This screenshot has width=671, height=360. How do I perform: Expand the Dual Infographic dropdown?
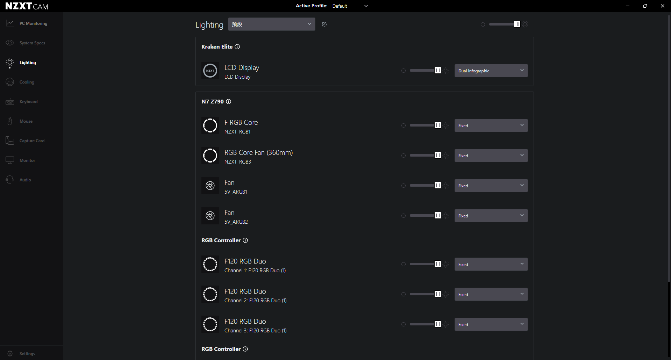pyautogui.click(x=491, y=71)
